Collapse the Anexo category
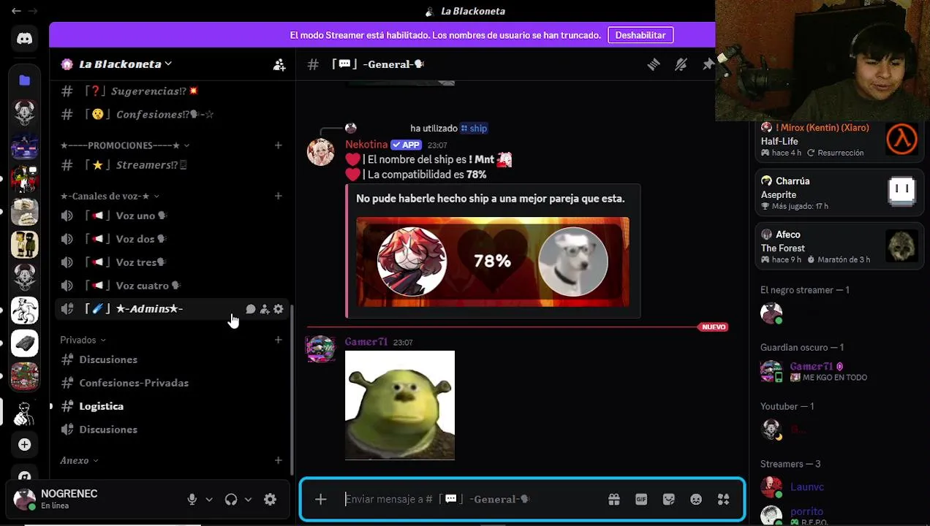The height and width of the screenshot is (526, 930). click(x=79, y=460)
